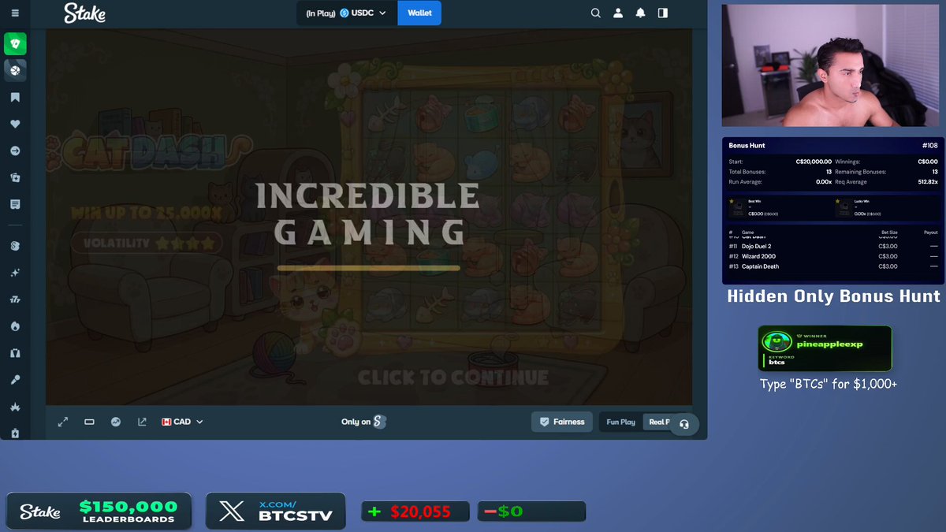946x532 pixels.
Task: Click the Stake logo in header
Action: tap(84, 13)
